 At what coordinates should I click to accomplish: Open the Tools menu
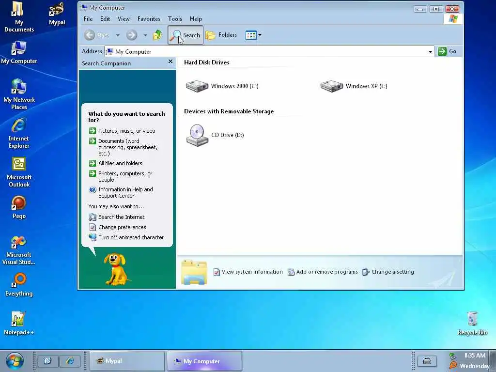coord(175,19)
